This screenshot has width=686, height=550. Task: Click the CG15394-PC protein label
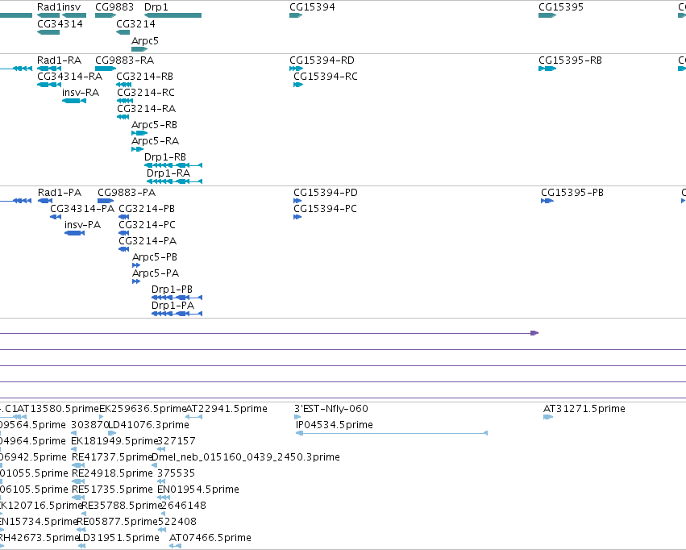click(325, 208)
